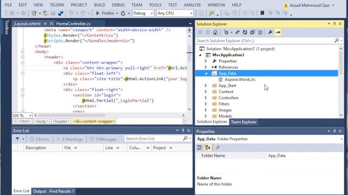Screen dimensions: 348x195
Task: Click the <html> breadcrumb
Action: click(24, 121)
